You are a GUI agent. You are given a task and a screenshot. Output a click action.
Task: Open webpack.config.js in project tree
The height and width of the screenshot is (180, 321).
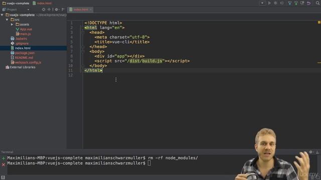tap(26, 62)
